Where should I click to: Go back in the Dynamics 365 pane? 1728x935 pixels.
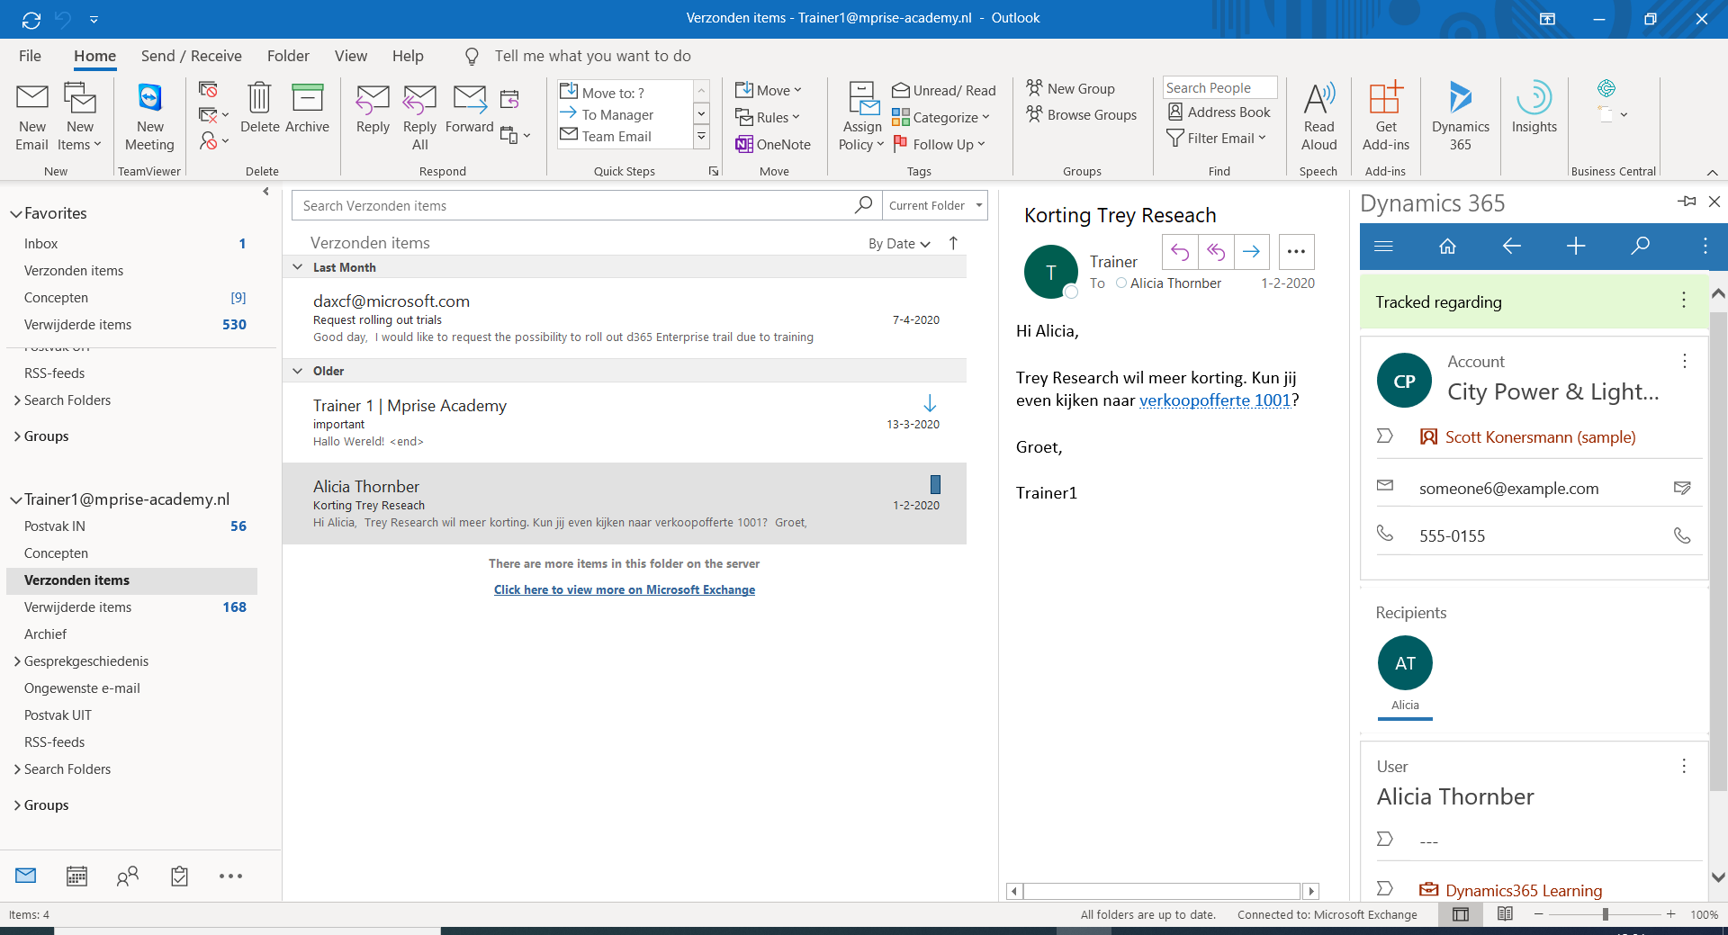point(1512,246)
